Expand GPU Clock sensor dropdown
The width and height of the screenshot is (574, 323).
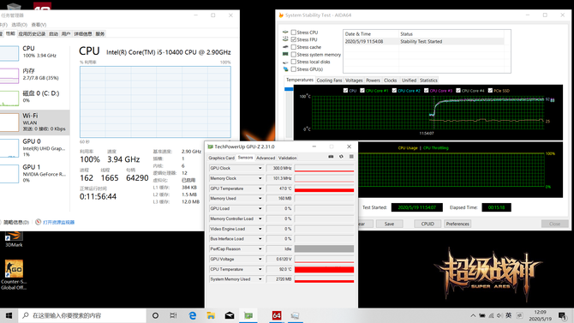260,168
